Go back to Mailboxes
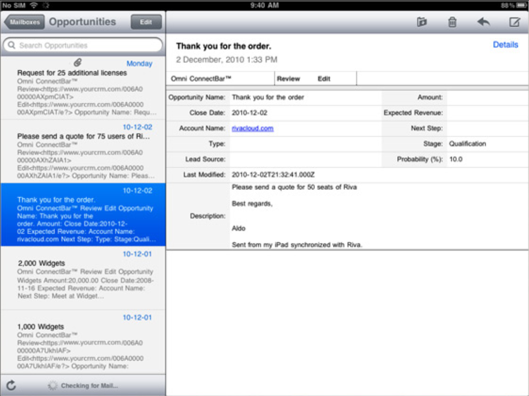The width and height of the screenshot is (529, 396). (x=24, y=22)
